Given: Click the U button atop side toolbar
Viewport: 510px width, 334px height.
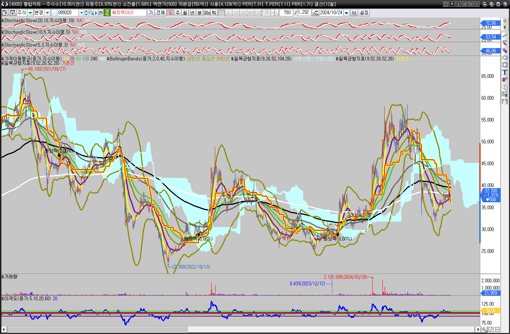Looking at the screenshot, I should tap(505, 21).
